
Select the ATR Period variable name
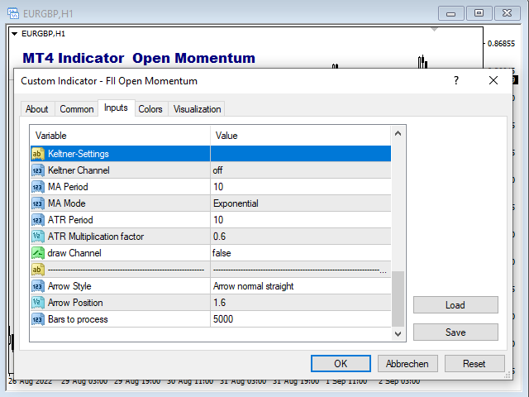(x=70, y=220)
